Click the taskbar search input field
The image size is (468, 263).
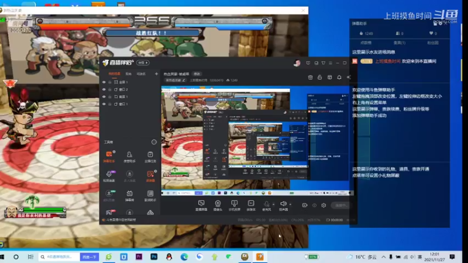pyautogui.click(x=59, y=257)
